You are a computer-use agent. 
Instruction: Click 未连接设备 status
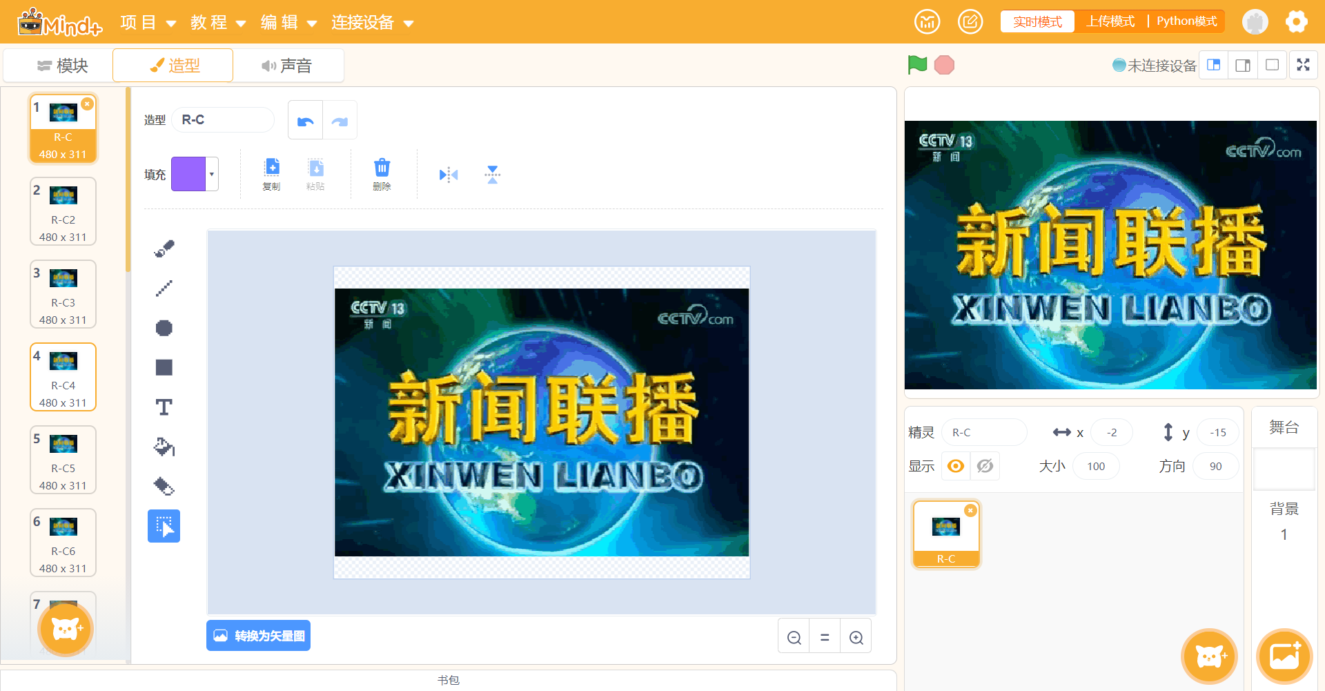click(x=1155, y=66)
